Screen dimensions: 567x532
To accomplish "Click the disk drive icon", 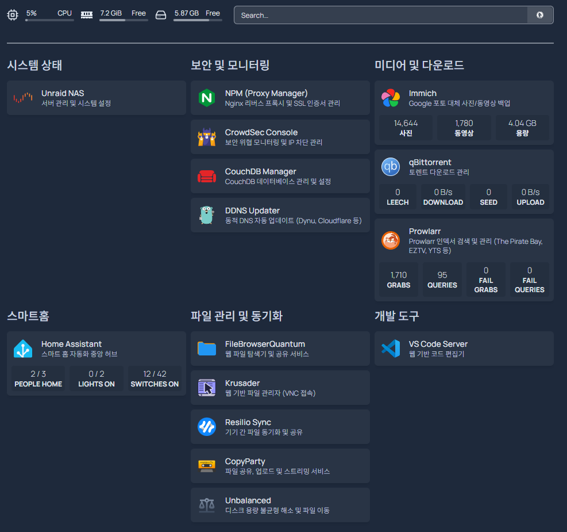I will coord(161,15).
